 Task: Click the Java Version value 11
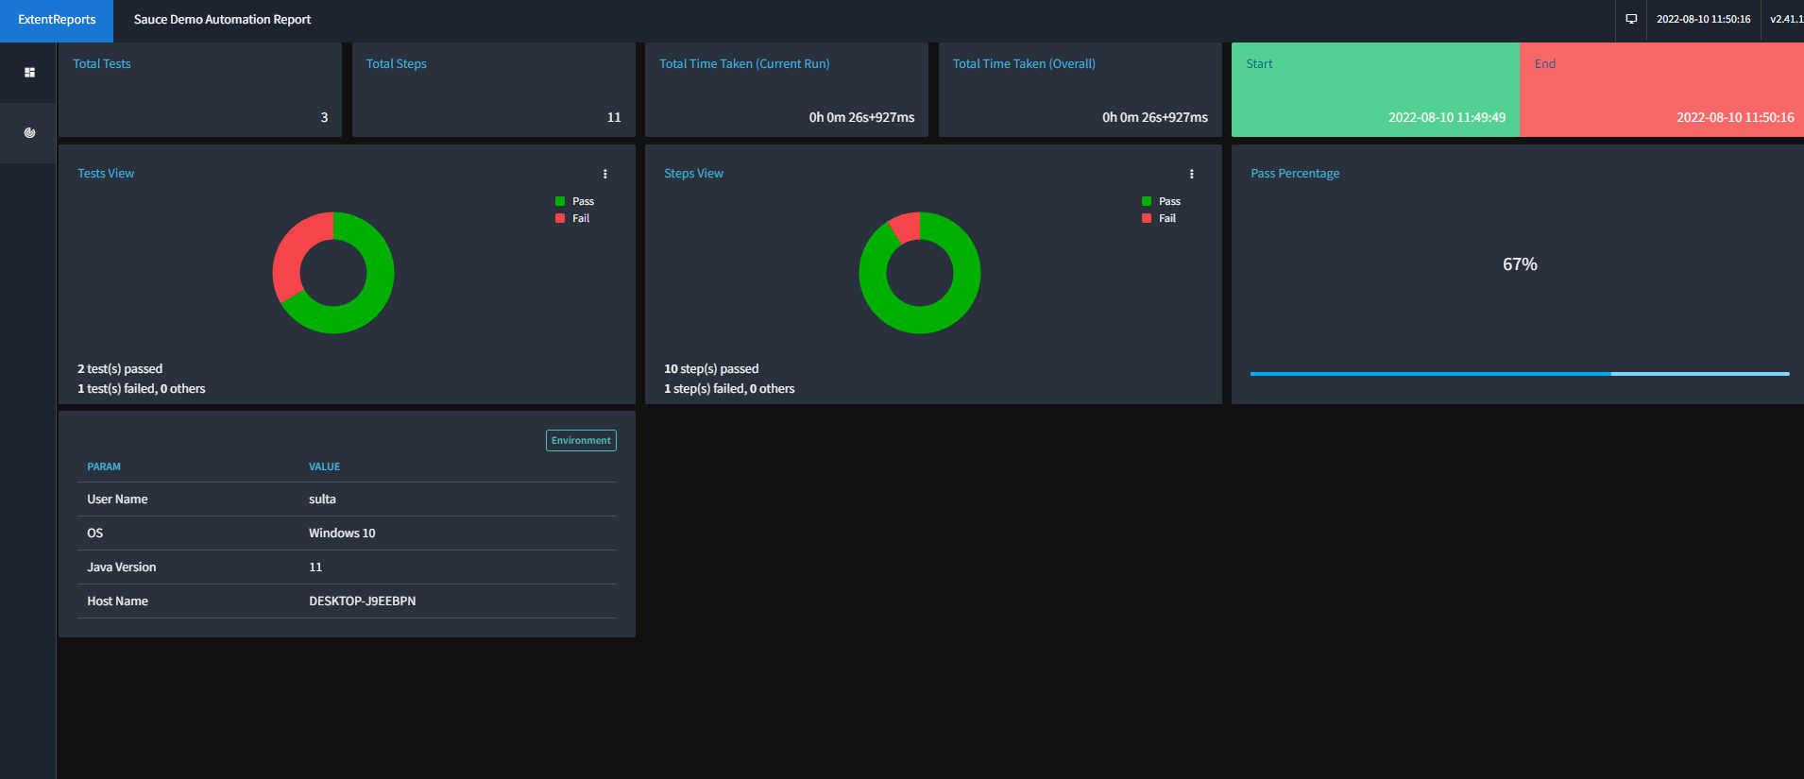coord(315,567)
